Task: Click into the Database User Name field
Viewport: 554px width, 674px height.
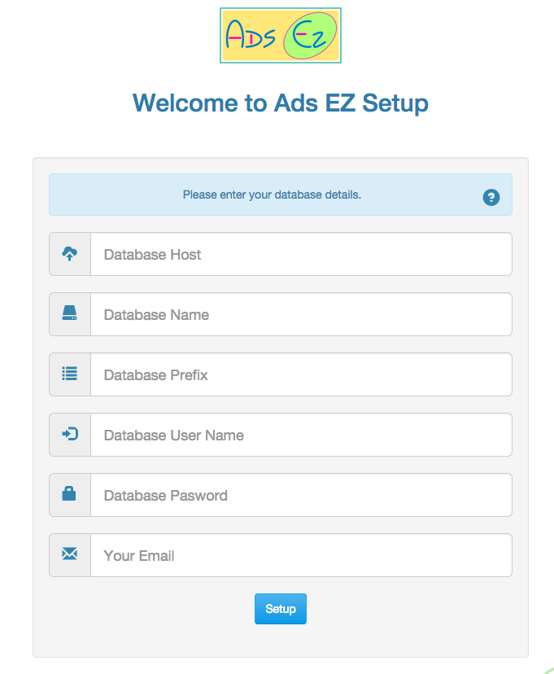Action: tap(301, 435)
